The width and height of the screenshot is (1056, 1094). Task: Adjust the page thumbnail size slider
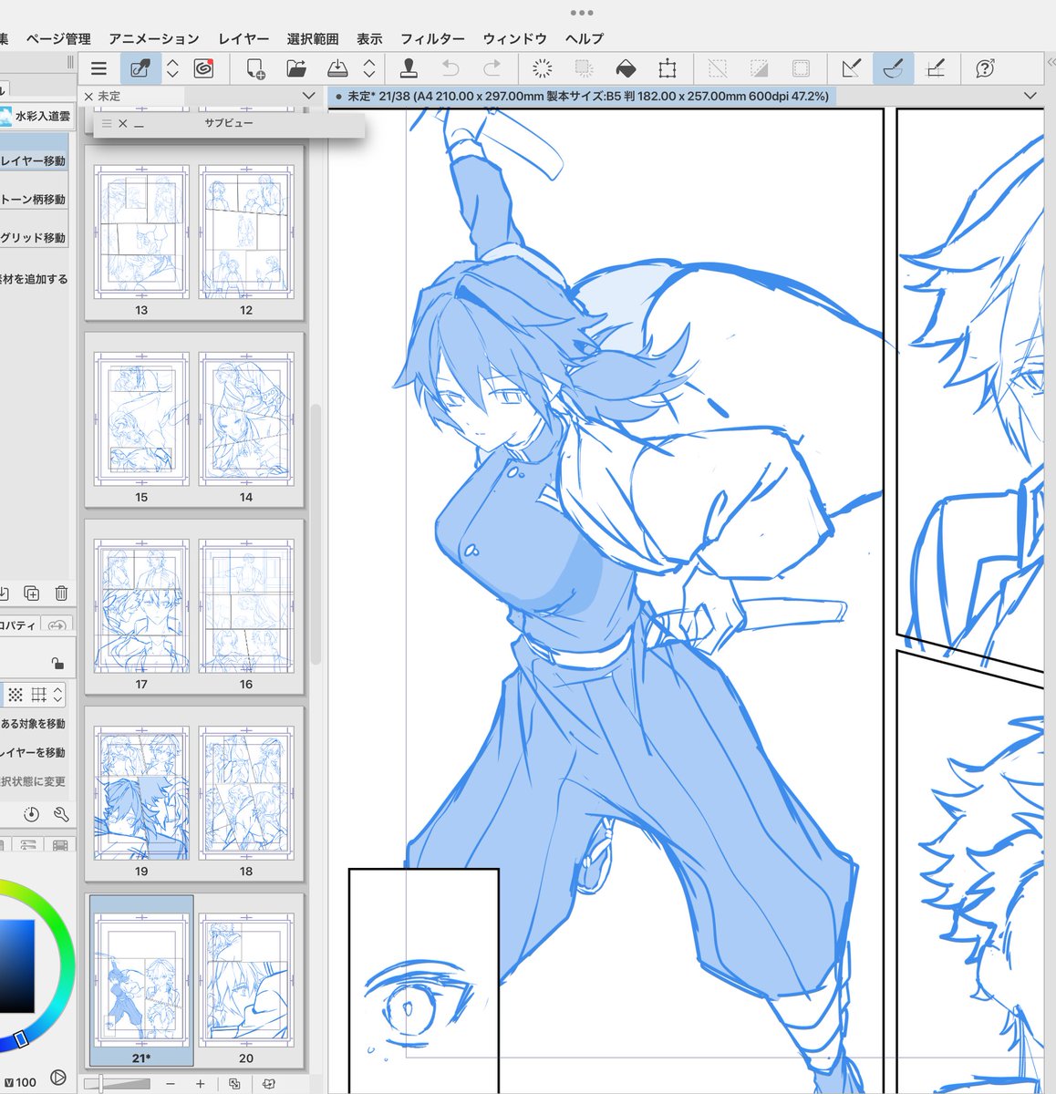click(x=116, y=1083)
